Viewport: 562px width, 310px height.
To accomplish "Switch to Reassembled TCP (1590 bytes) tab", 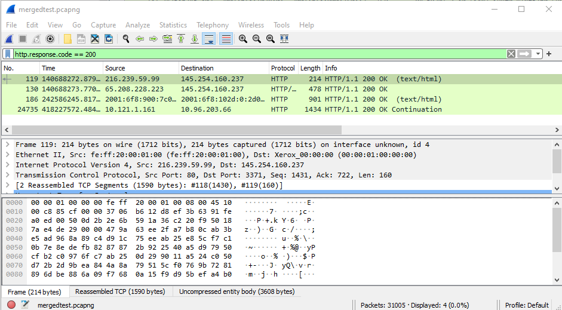I will (120, 291).
